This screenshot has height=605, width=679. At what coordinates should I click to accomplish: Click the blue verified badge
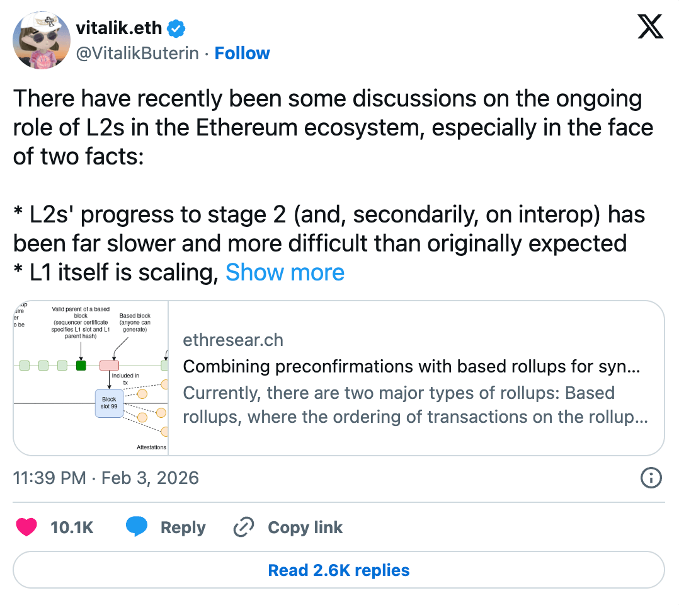pos(176,28)
